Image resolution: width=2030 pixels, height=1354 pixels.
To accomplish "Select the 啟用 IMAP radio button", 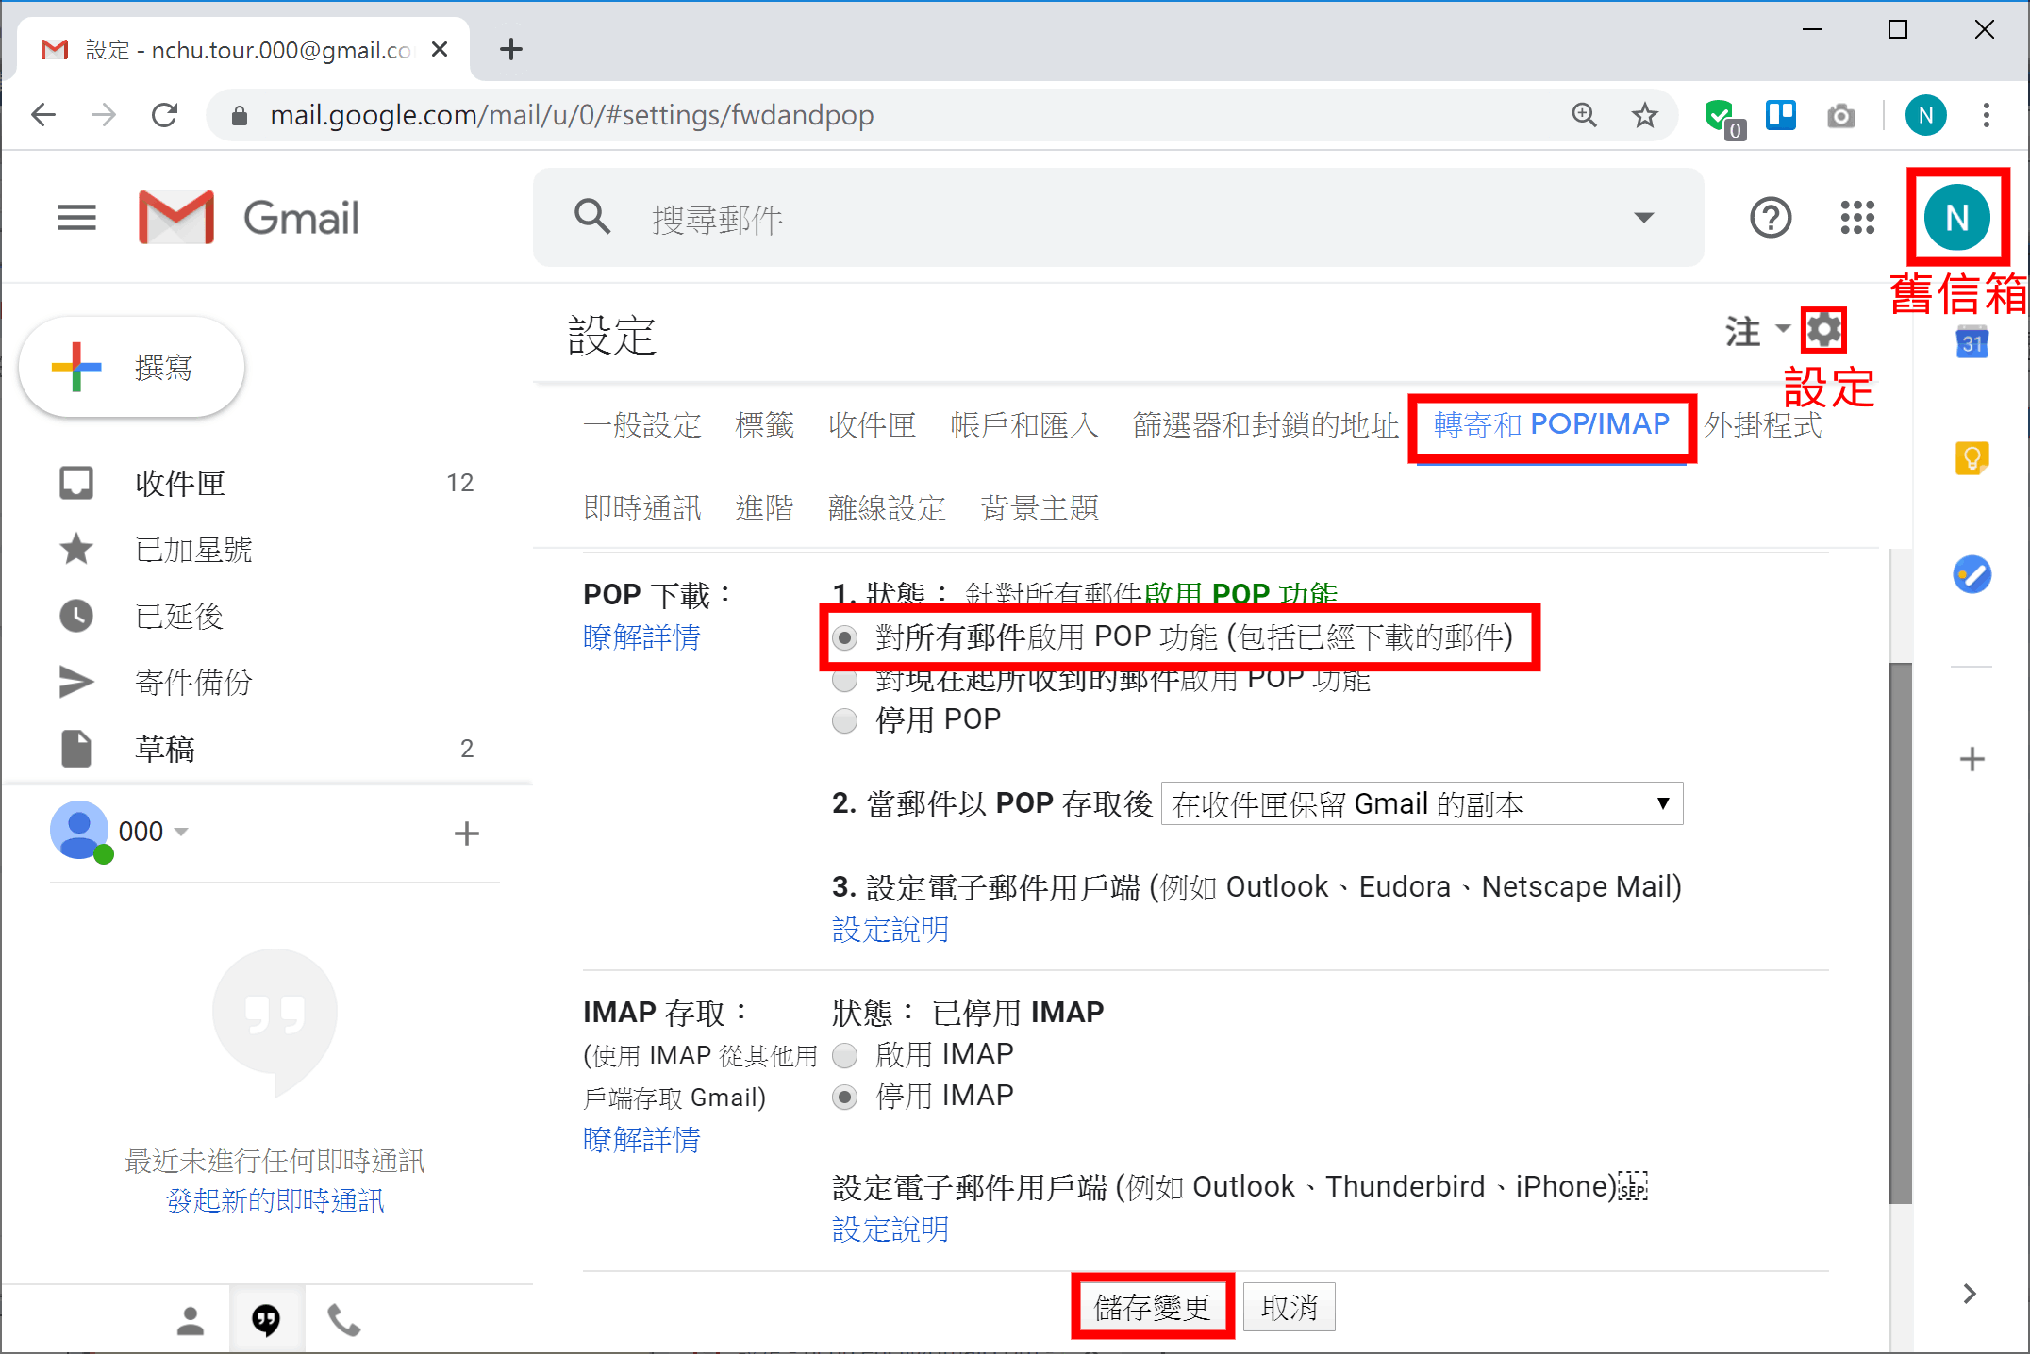I will click(845, 1055).
